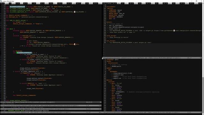Click the perl: "5.20" matrix entry

pyautogui.click(x=116, y=99)
